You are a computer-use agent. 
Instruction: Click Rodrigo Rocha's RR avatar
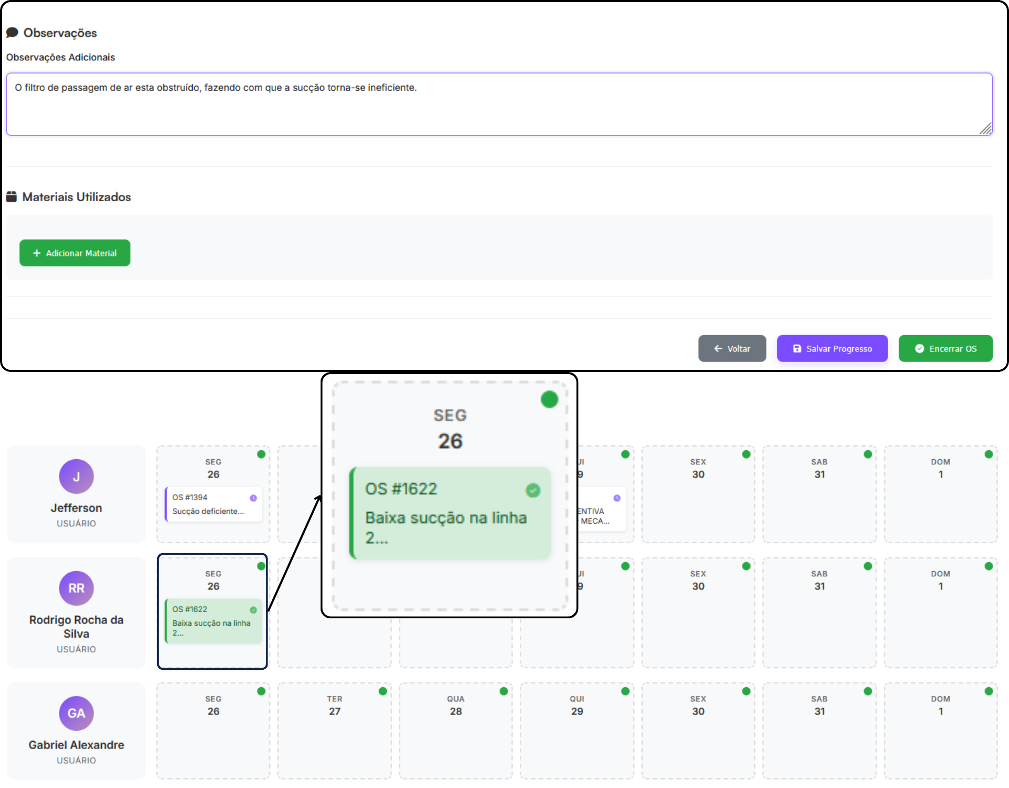[x=76, y=588]
